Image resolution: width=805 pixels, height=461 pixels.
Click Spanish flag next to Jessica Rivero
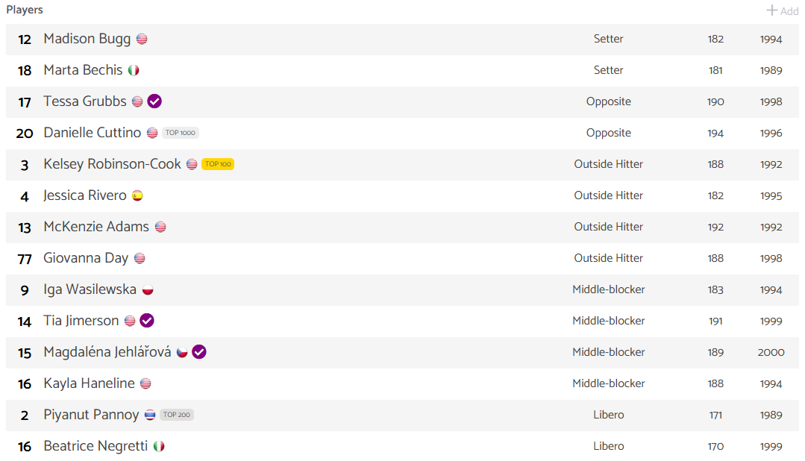[x=137, y=195]
